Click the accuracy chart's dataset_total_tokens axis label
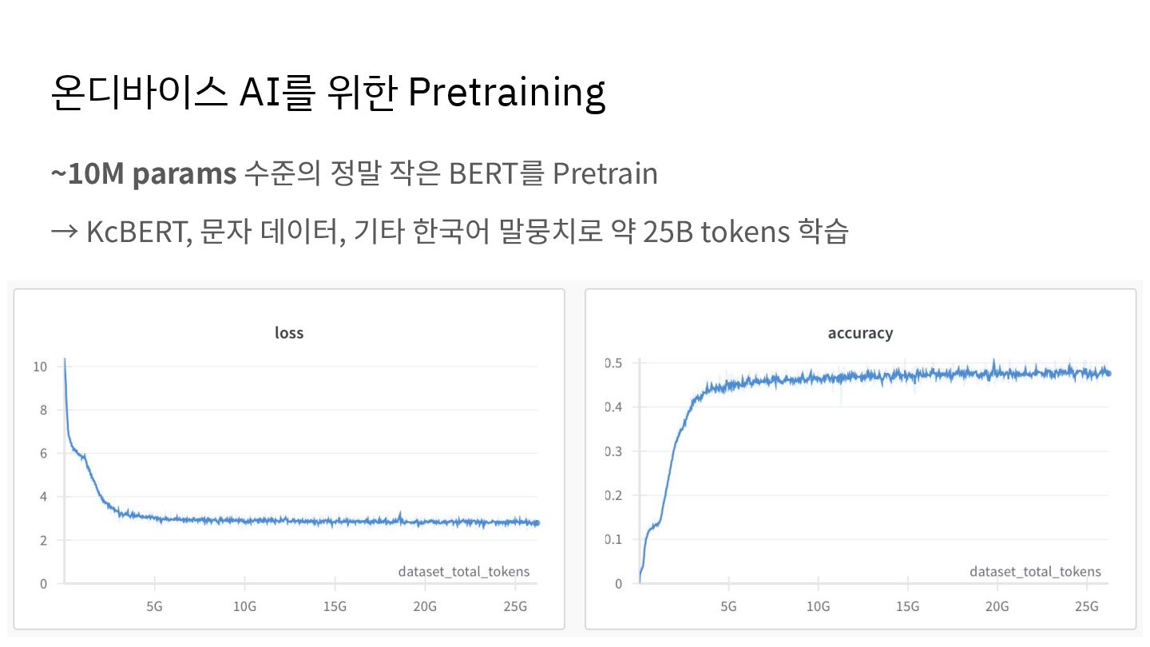This screenshot has width=1150, height=647. [1035, 571]
